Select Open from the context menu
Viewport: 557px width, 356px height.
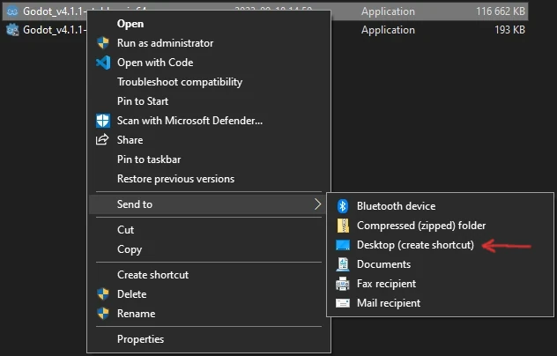pos(130,24)
